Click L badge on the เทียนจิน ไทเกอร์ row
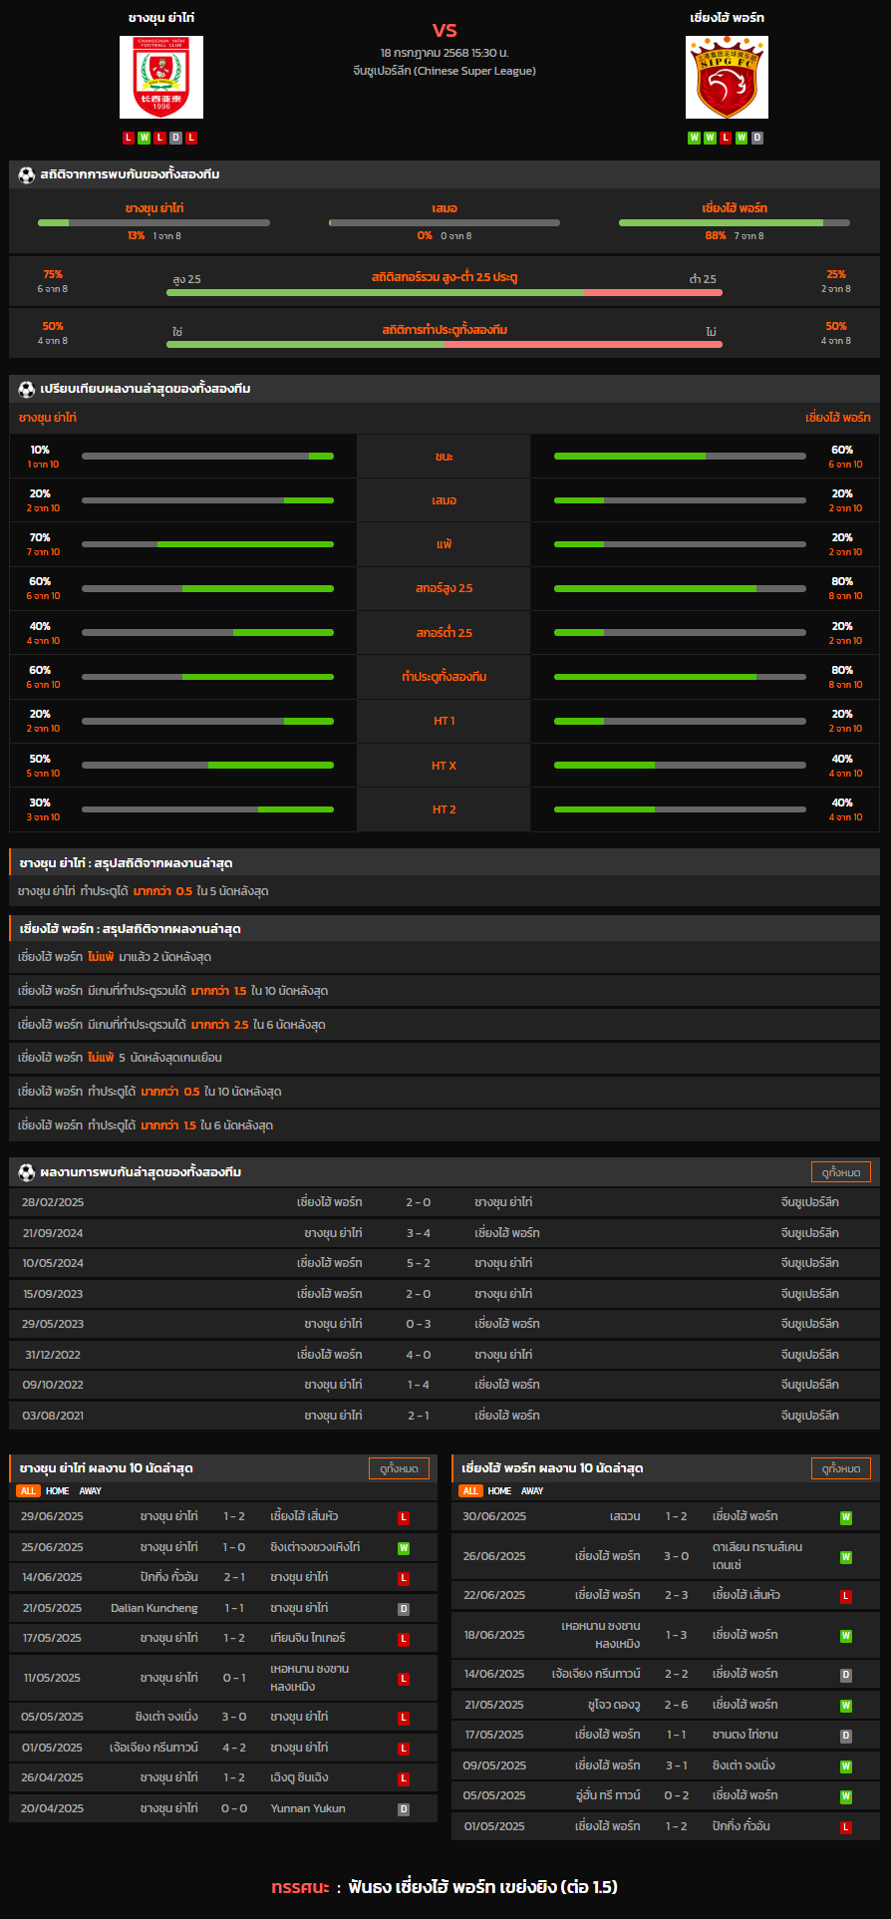Viewport: 891px width, 1919px height. pos(404,1639)
